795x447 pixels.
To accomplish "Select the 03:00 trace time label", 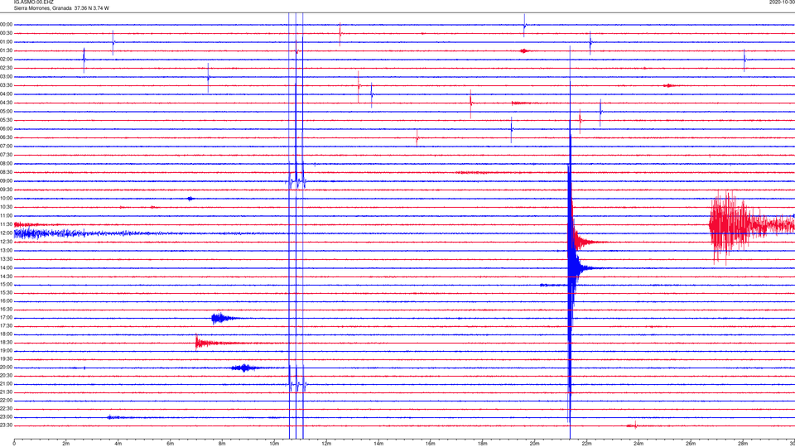I will (7, 76).
